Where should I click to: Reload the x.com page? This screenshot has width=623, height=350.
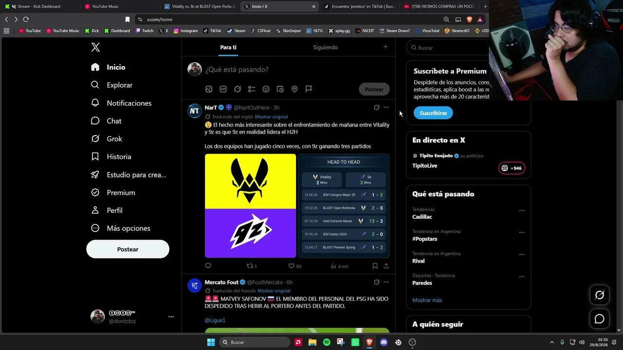tap(26, 19)
